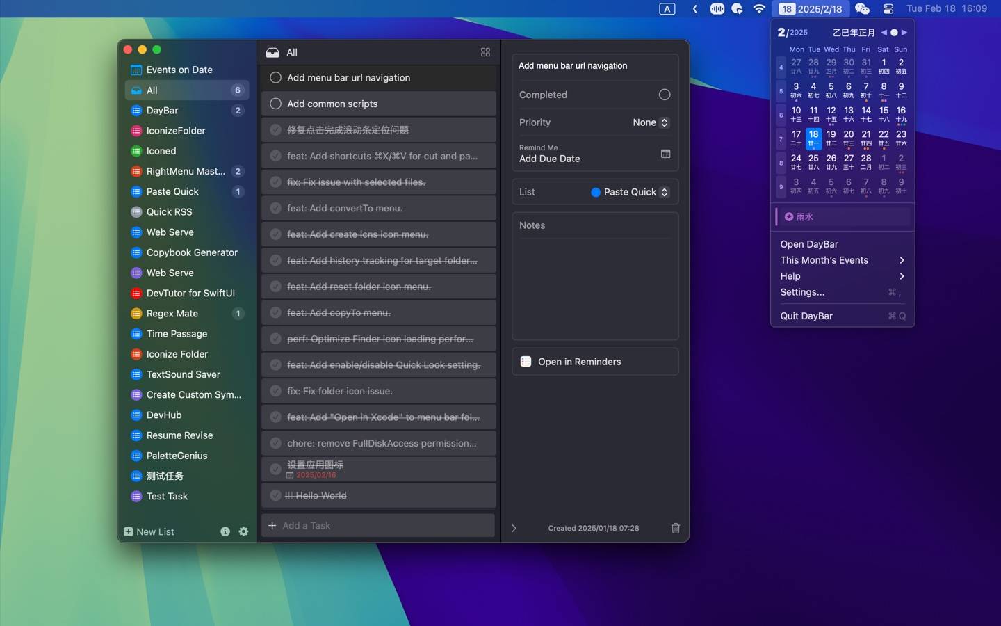Click the trash icon to delete task
The image size is (1001, 626).
point(675,528)
